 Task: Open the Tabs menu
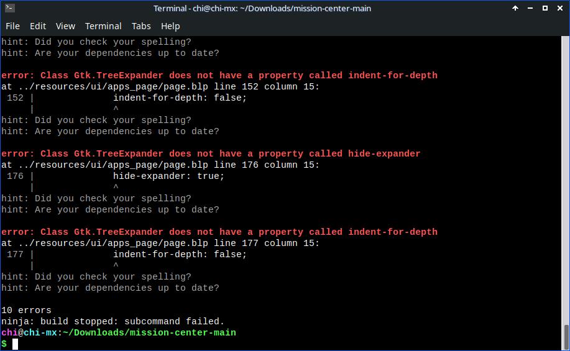[141, 26]
